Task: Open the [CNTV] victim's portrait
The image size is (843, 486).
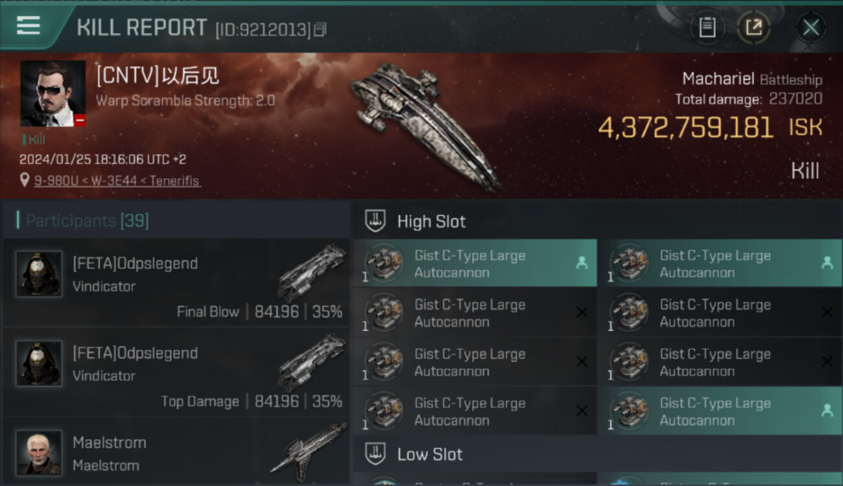Action: pyautogui.click(x=53, y=93)
